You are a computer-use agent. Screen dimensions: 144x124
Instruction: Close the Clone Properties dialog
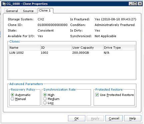[x=140, y=4]
